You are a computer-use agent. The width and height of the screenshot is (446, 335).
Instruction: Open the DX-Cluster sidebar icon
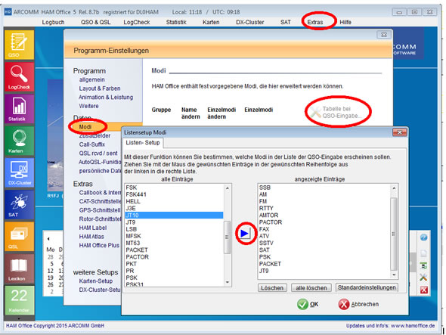tap(19, 172)
